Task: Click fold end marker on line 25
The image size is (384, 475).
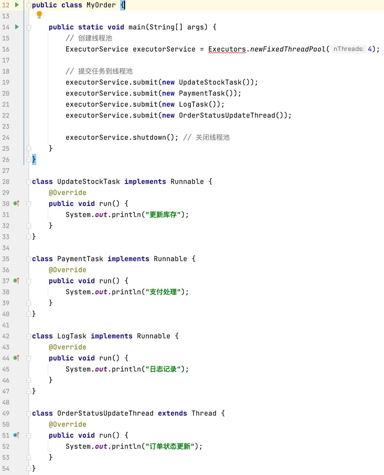Action: coord(29,148)
